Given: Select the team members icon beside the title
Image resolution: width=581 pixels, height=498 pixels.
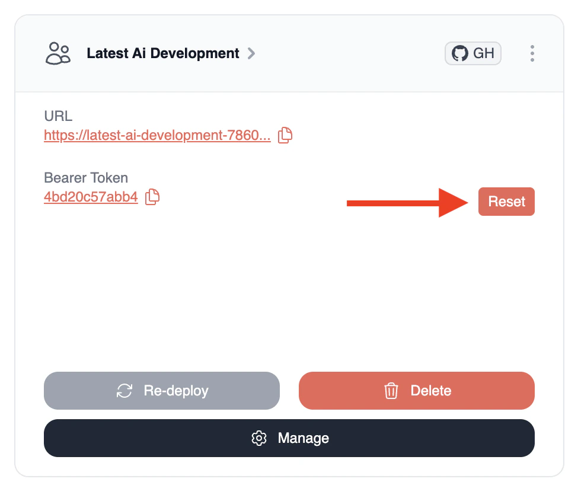Looking at the screenshot, I should pyautogui.click(x=58, y=53).
